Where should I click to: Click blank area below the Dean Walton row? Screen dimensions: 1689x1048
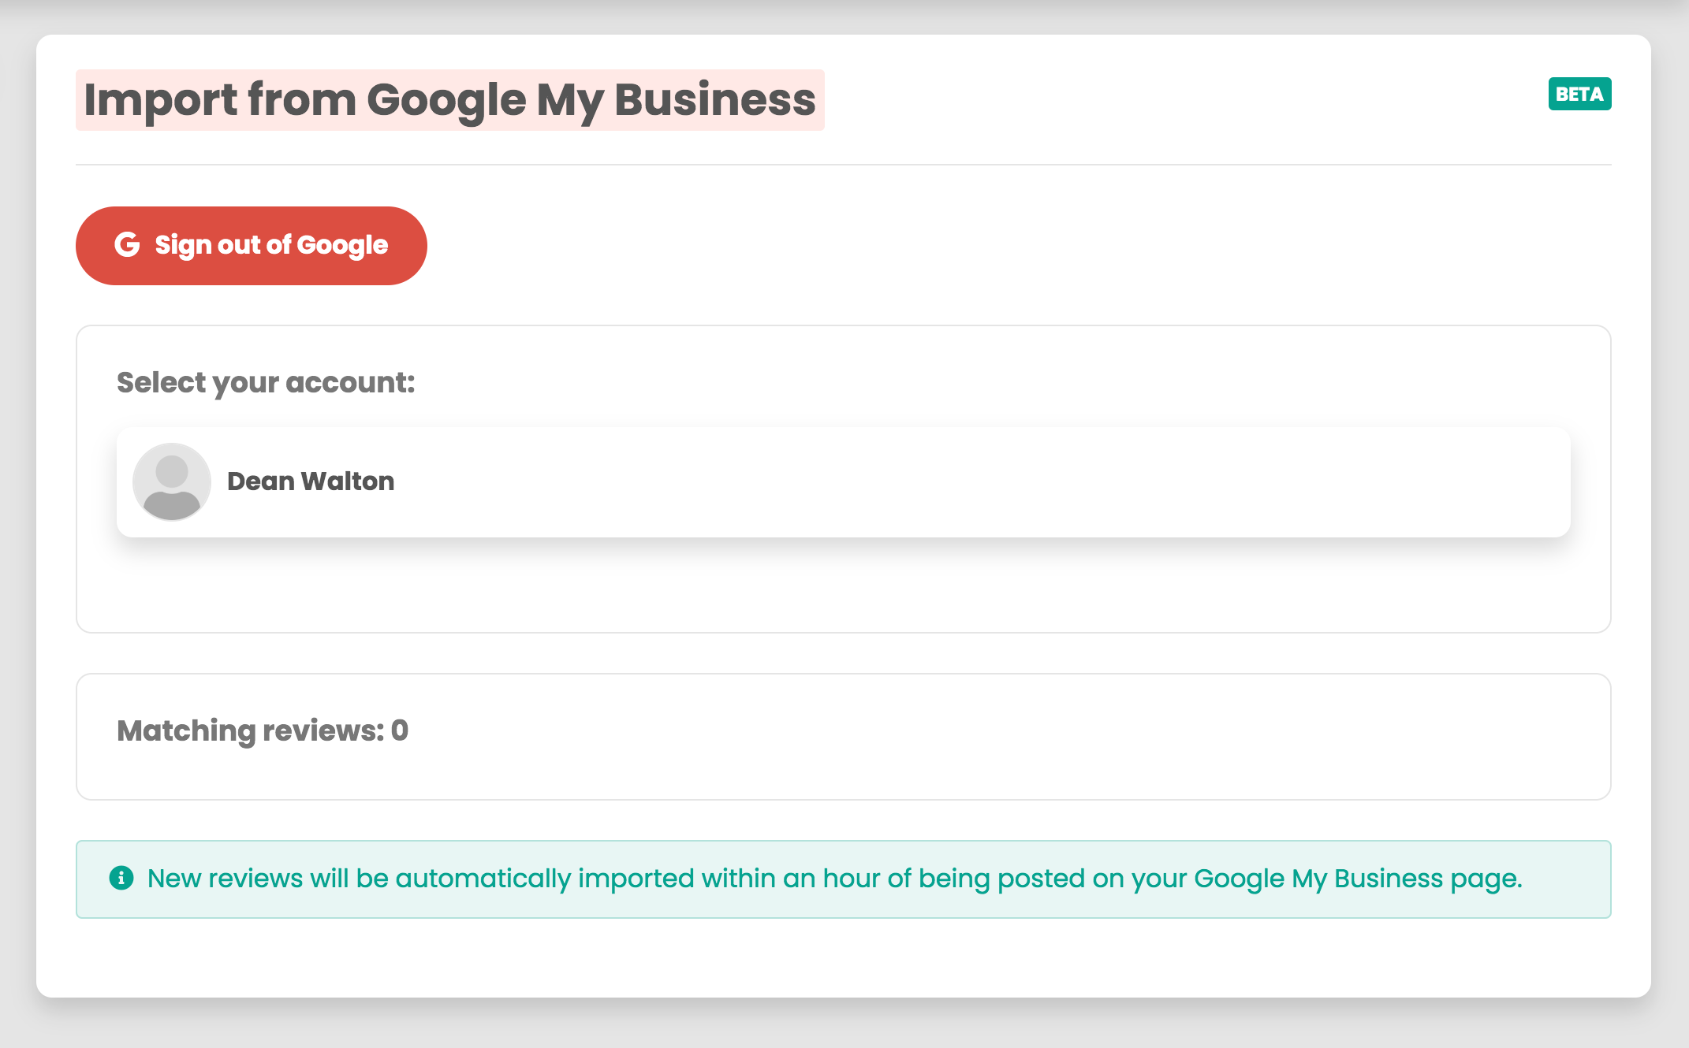coord(844,587)
